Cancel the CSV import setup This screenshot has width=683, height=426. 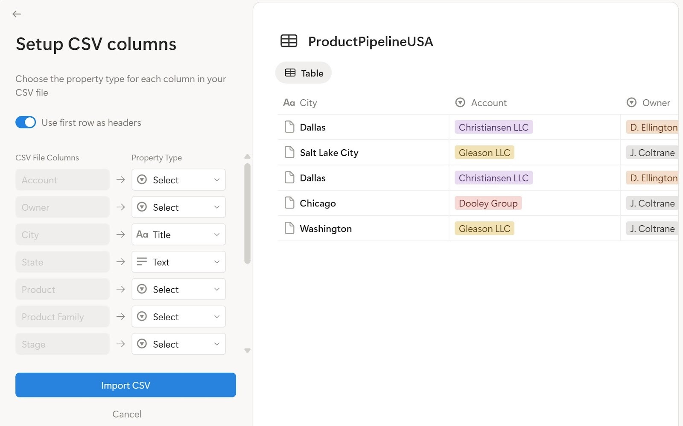(x=127, y=414)
